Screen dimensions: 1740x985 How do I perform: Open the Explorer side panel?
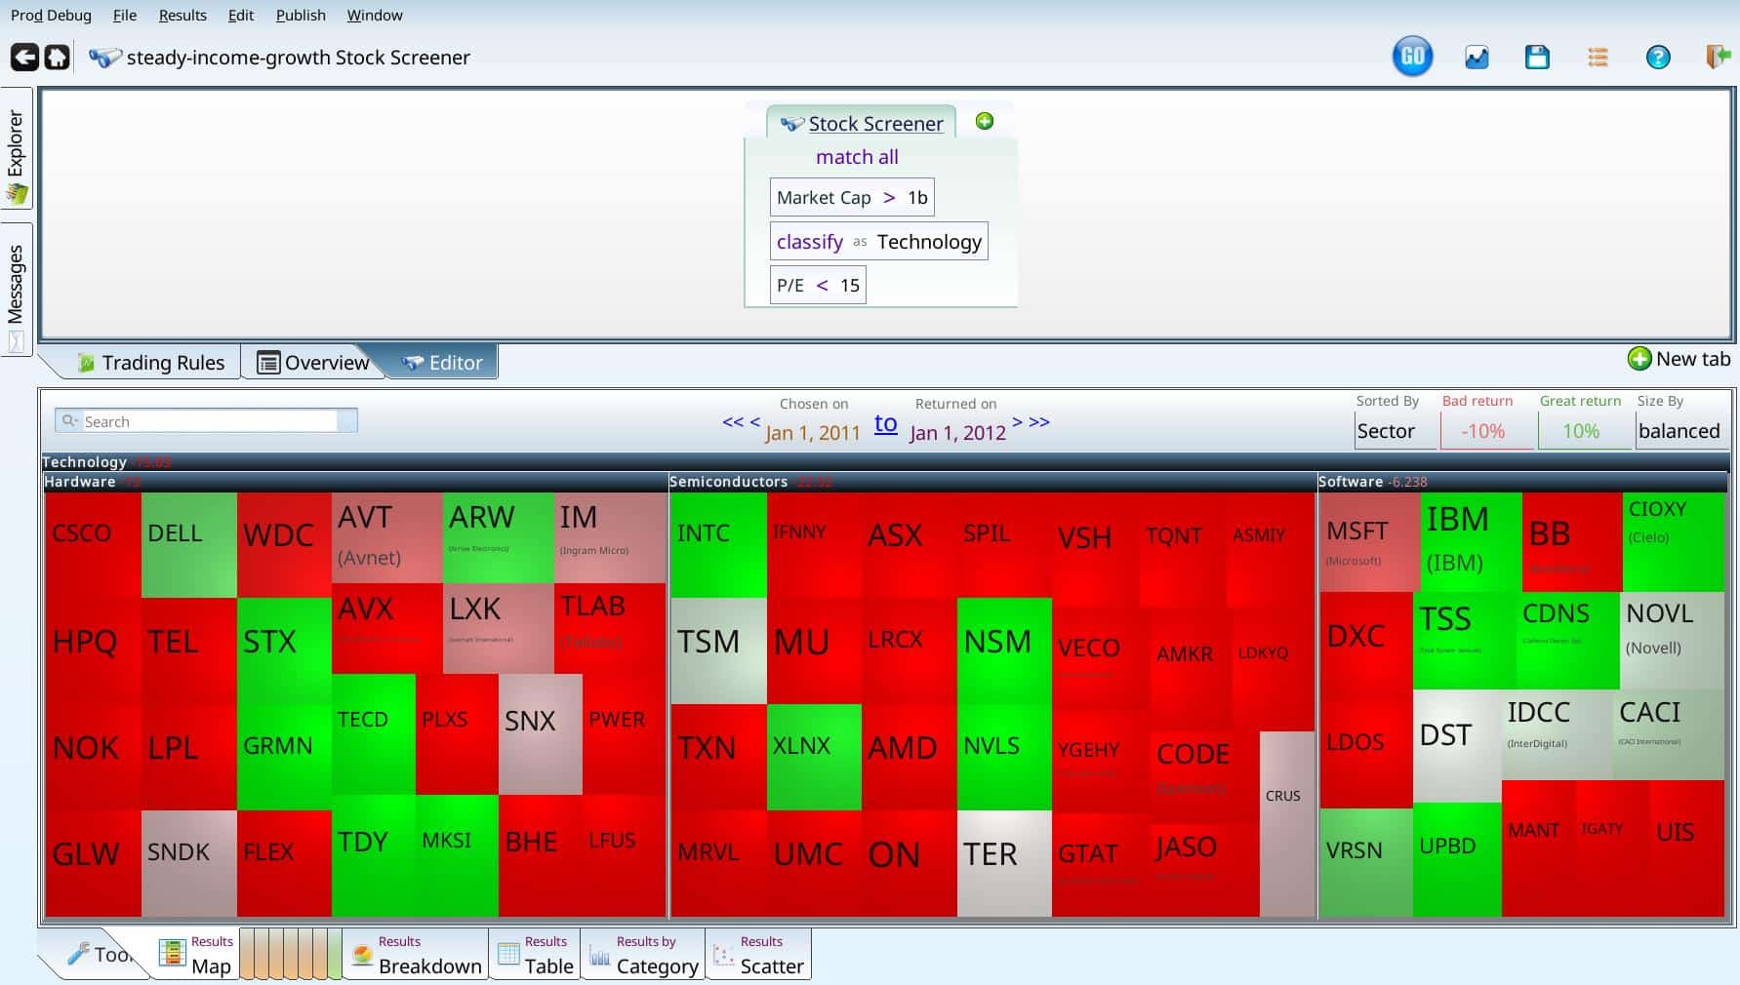(x=17, y=148)
